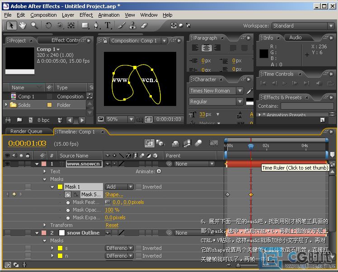Screen dimensions: 338x272
Task: Toggle region of interest in Composition viewer
Action: (x=149, y=119)
